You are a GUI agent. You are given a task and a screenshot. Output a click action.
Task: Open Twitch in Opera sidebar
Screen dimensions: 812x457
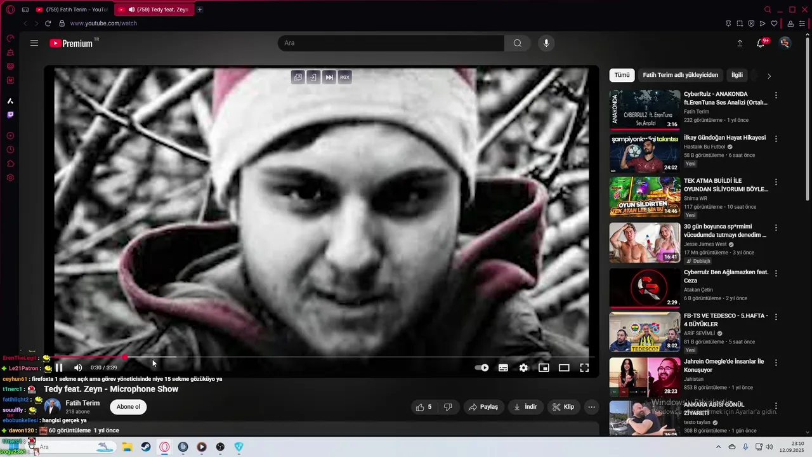point(10,115)
